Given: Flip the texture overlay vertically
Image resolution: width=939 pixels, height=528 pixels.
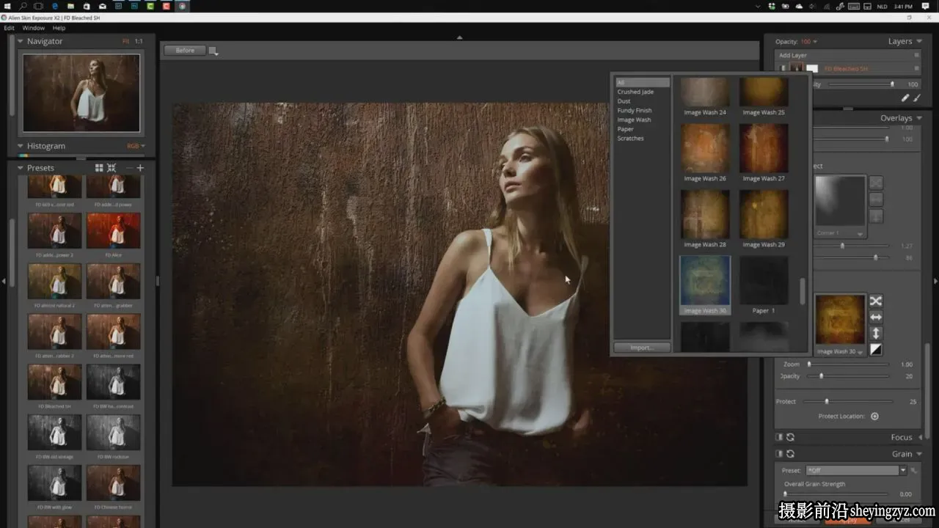Looking at the screenshot, I should pos(876,333).
